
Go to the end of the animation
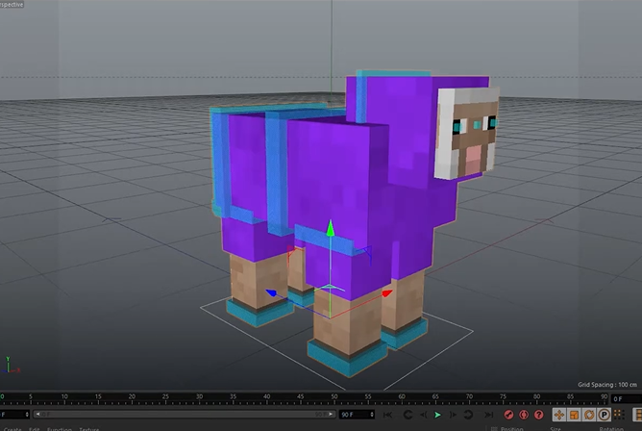(489, 415)
